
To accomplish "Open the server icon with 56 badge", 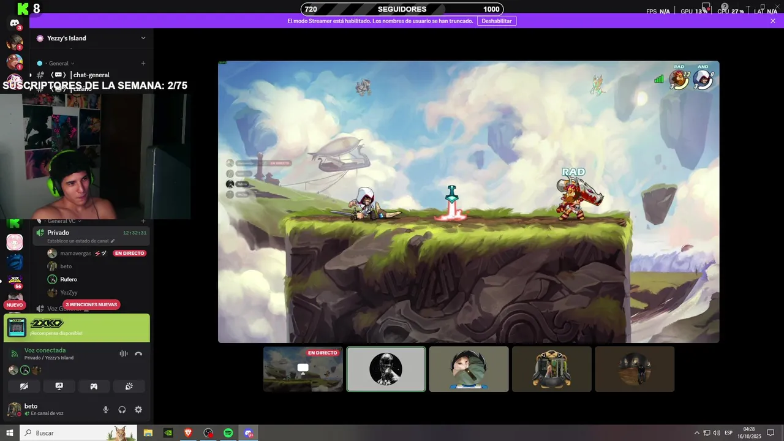I will pyautogui.click(x=15, y=281).
